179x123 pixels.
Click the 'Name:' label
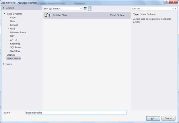pos(7,113)
